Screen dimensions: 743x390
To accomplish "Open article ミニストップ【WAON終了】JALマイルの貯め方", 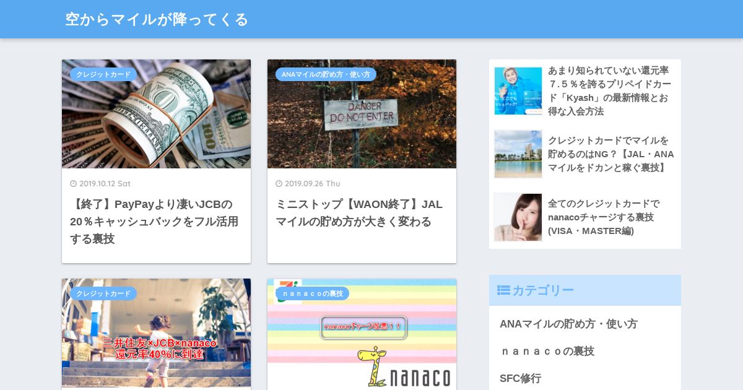I will pos(359,213).
